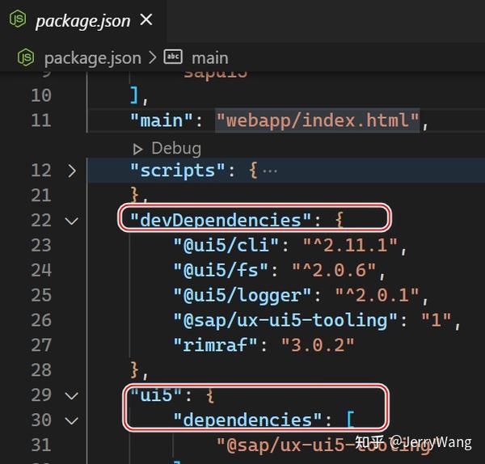
Task: Click line number 31 in gutter
Action: (41, 445)
